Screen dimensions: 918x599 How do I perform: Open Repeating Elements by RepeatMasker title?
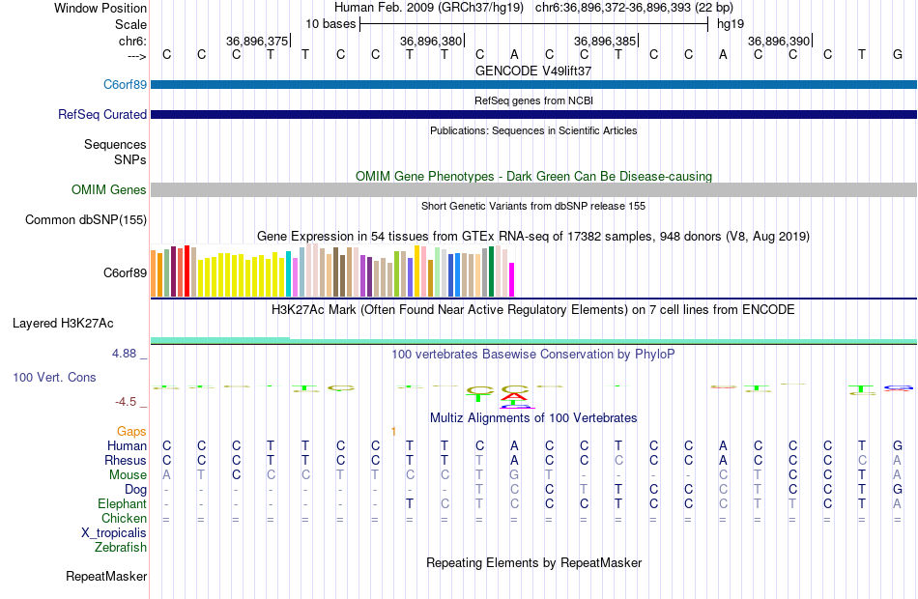533,562
